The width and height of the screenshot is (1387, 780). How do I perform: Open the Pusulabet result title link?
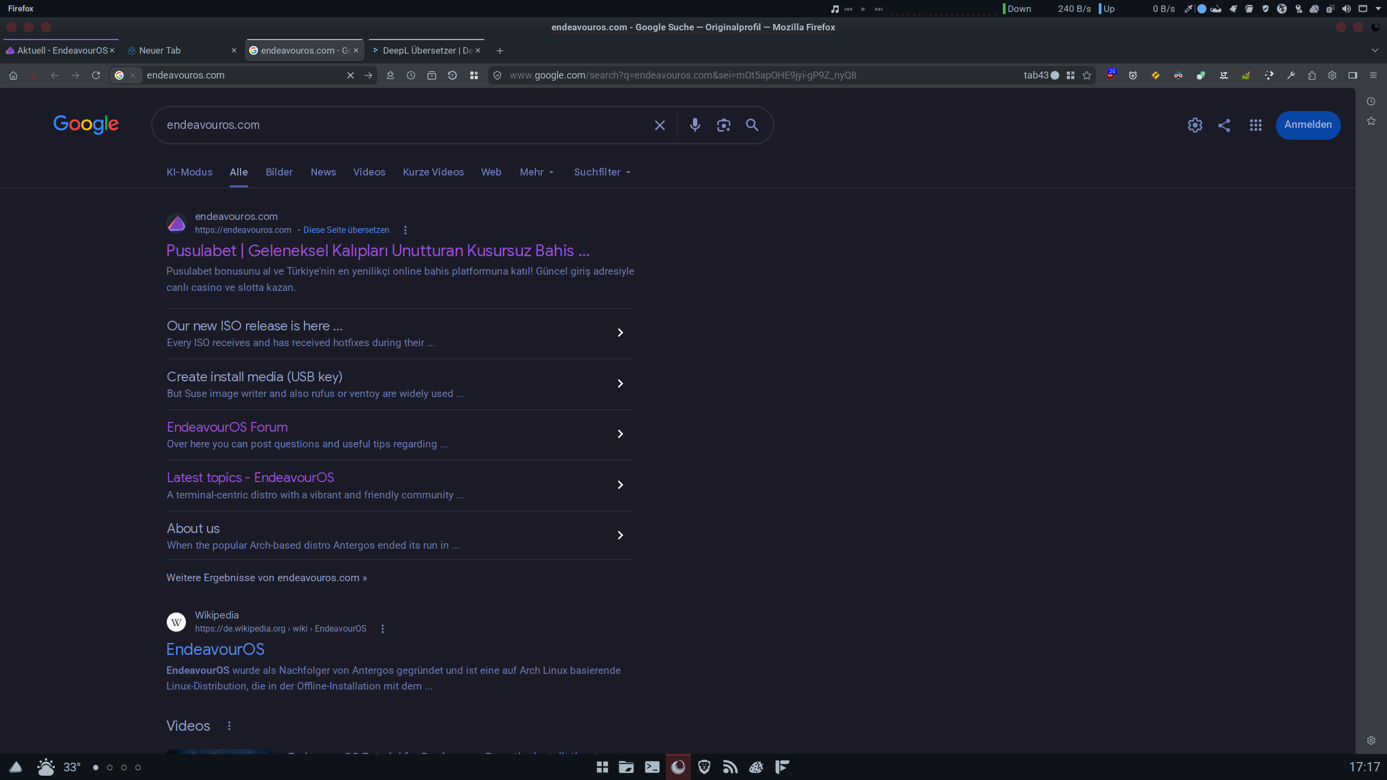tap(378, 251)
